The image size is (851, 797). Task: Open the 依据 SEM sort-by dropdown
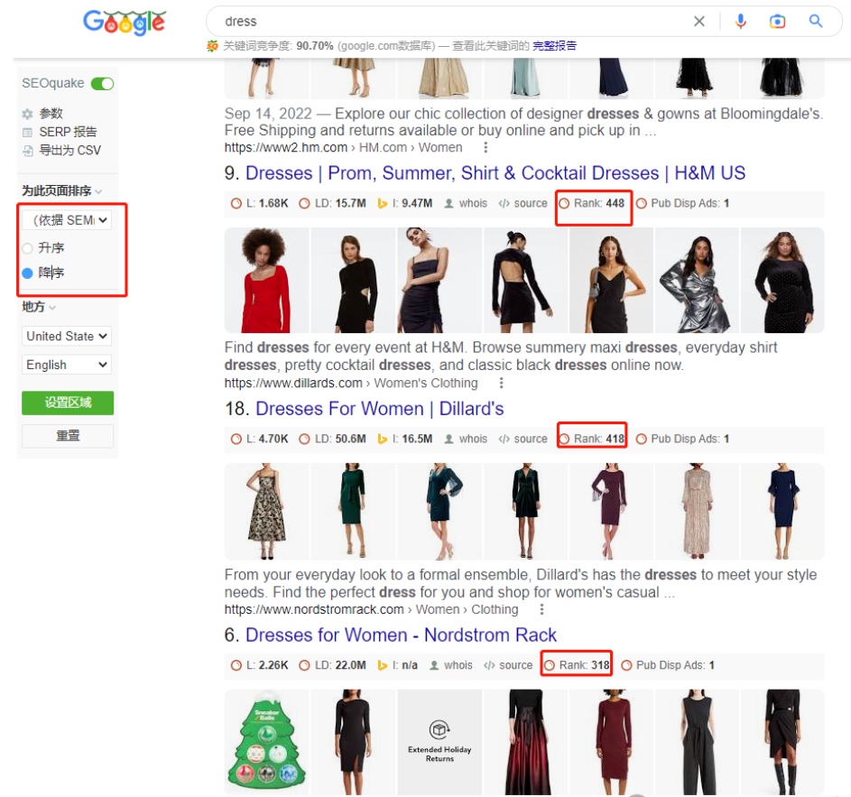pos(67,220)
